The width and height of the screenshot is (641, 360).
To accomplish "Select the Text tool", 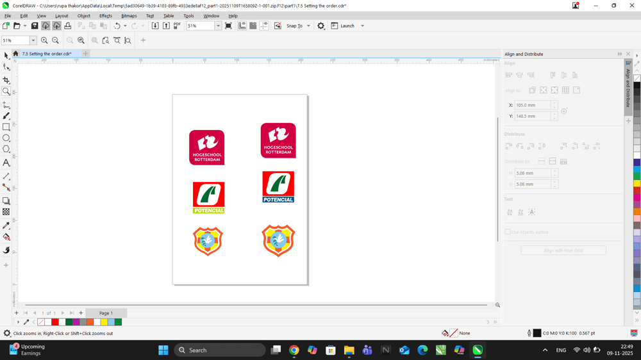I will tap(6, 163).
